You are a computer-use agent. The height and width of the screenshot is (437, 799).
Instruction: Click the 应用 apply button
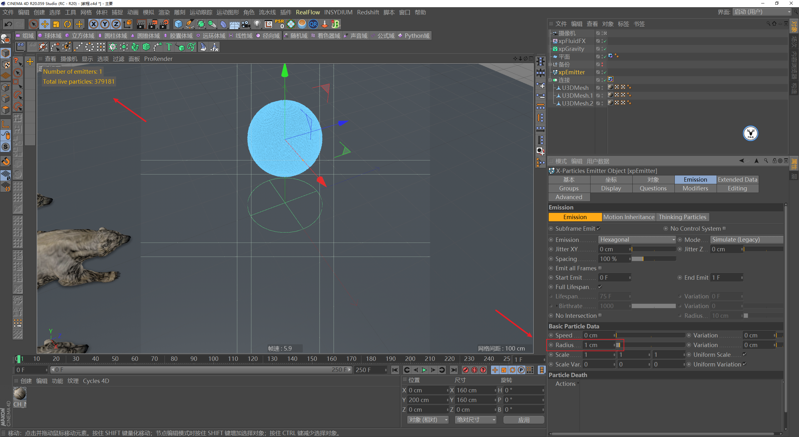pos(524,420)
